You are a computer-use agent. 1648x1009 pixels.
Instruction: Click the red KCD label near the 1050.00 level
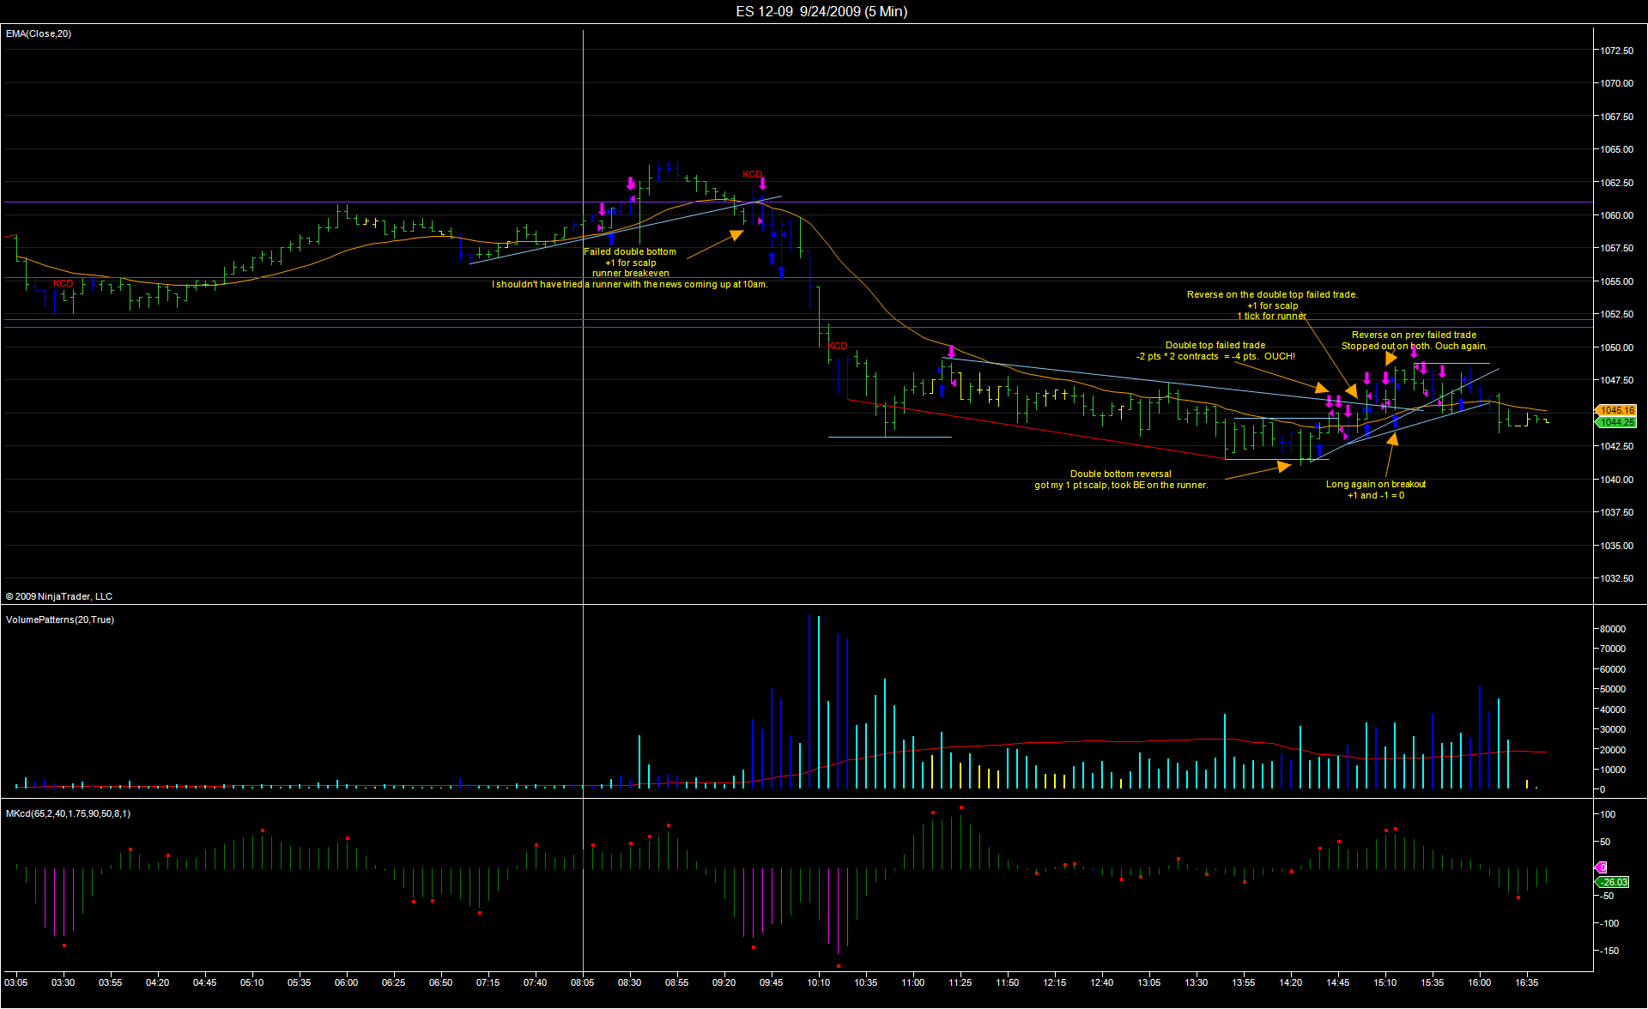[838, 346]
